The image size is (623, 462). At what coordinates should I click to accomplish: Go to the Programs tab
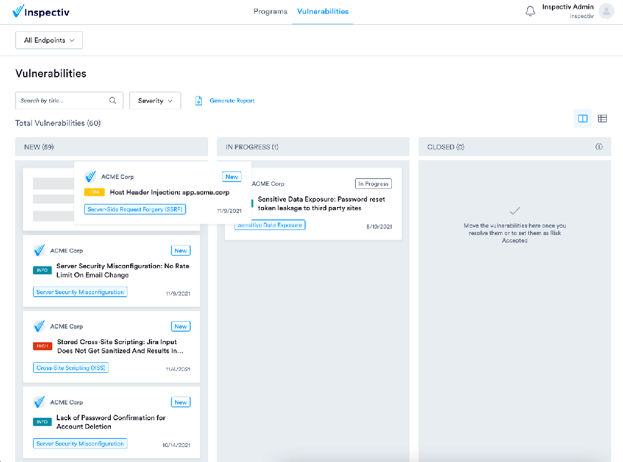tap(270, 11)
